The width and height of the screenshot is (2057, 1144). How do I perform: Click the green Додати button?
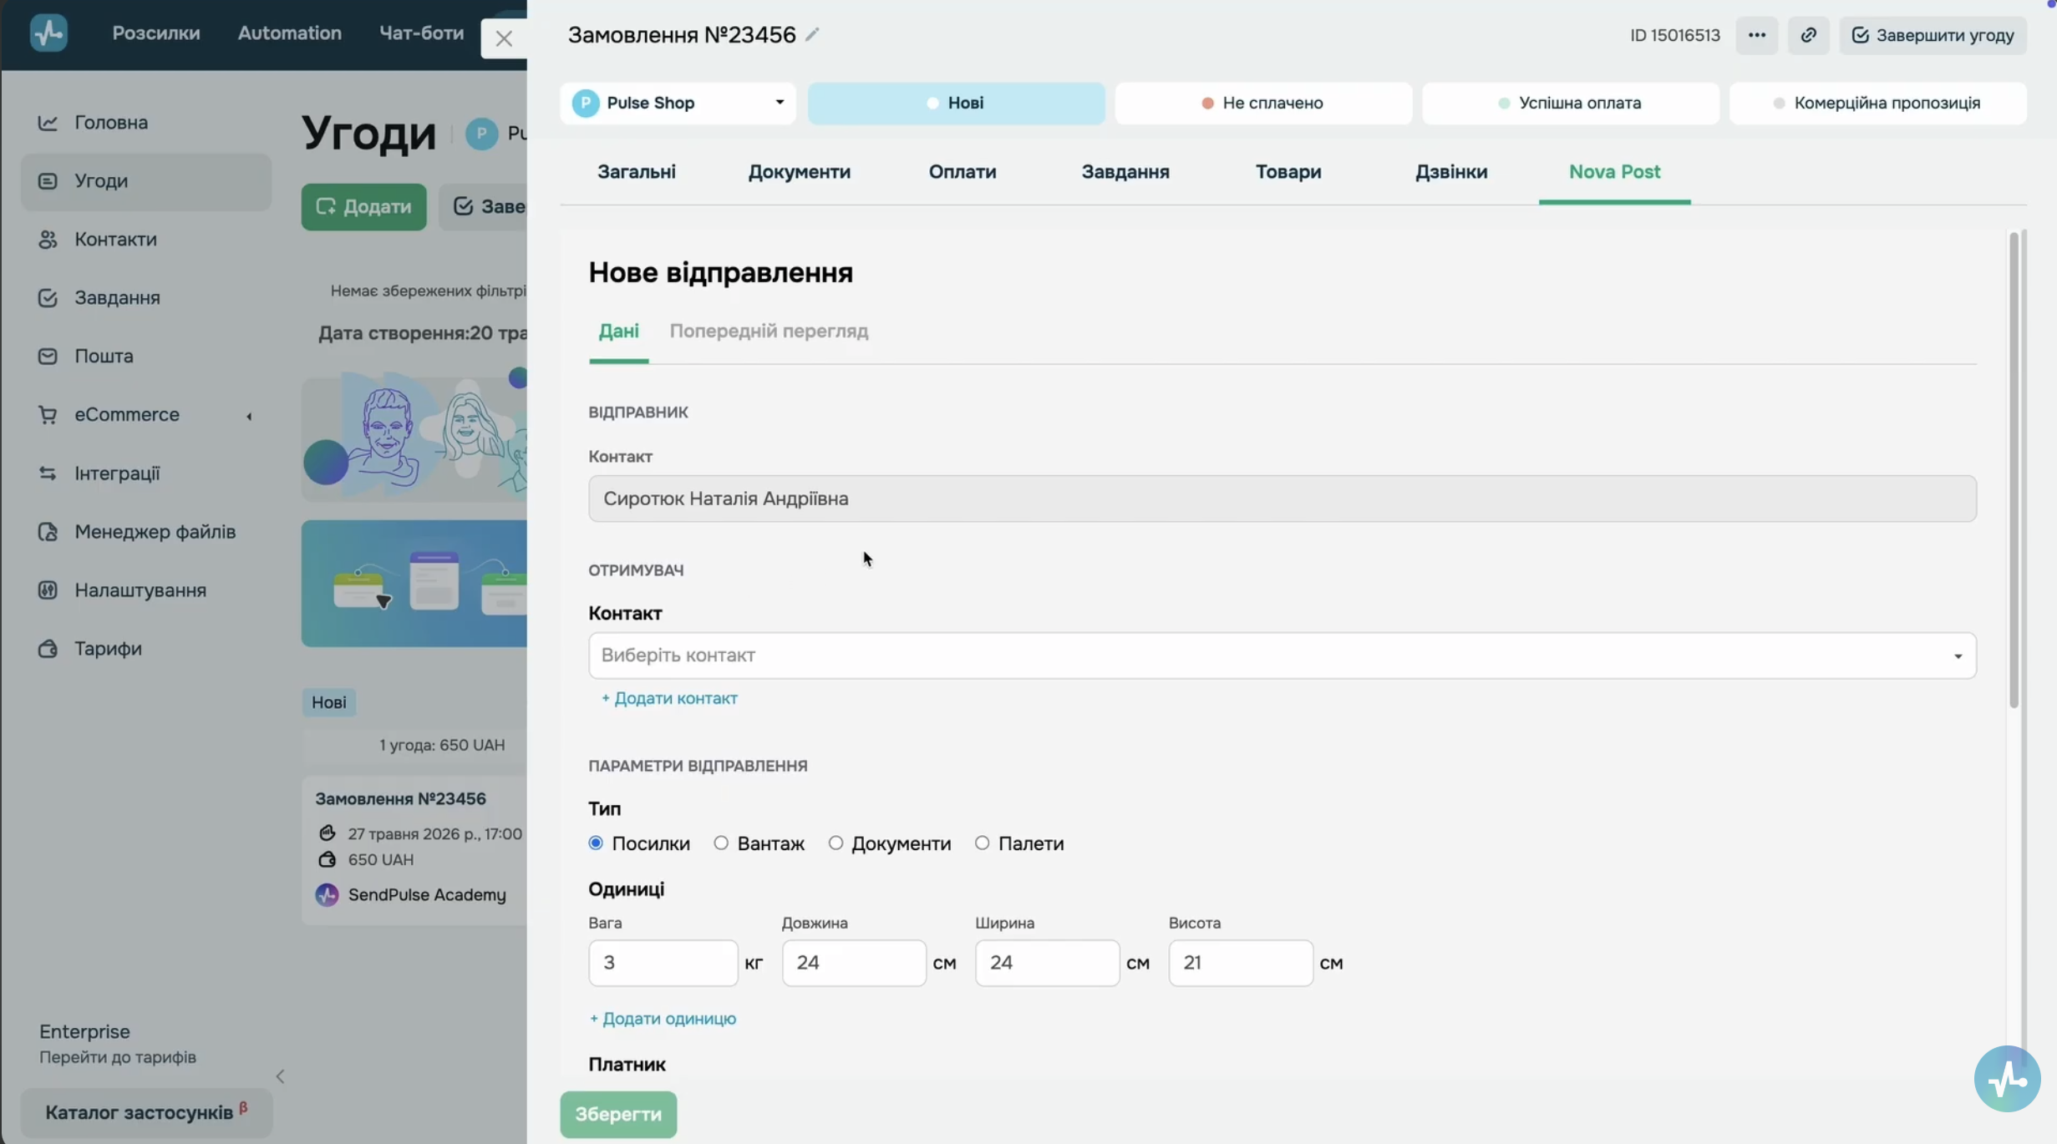click(x=363, y=206)
